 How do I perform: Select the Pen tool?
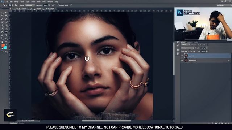(3, 35)
